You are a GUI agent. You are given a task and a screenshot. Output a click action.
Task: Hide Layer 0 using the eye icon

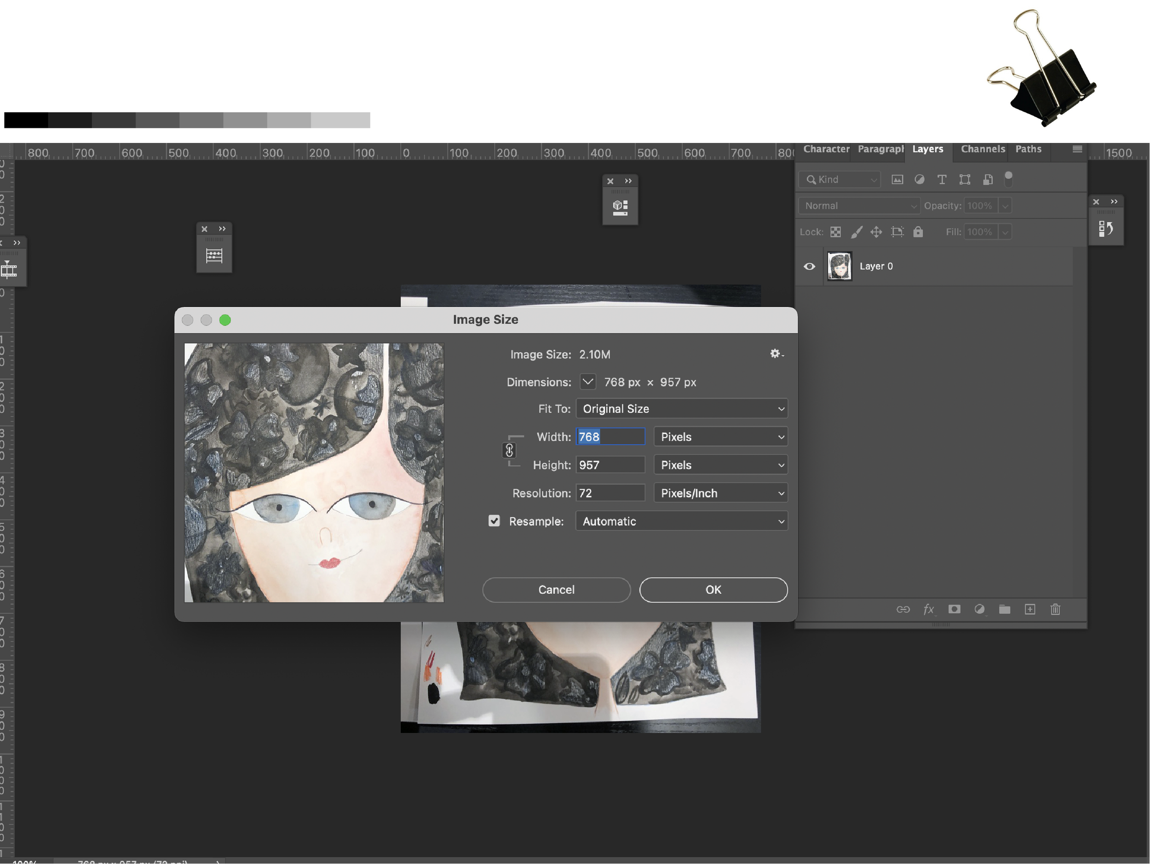(810, 267)
